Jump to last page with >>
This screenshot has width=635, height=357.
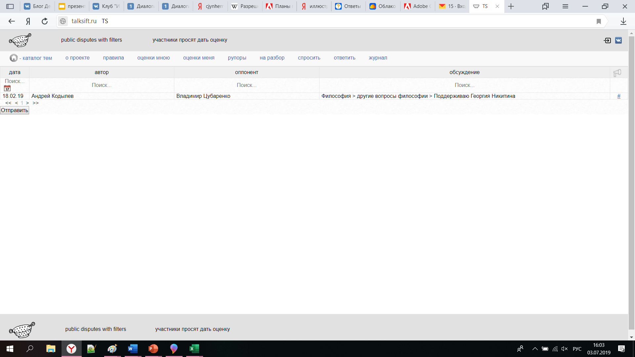36,103
